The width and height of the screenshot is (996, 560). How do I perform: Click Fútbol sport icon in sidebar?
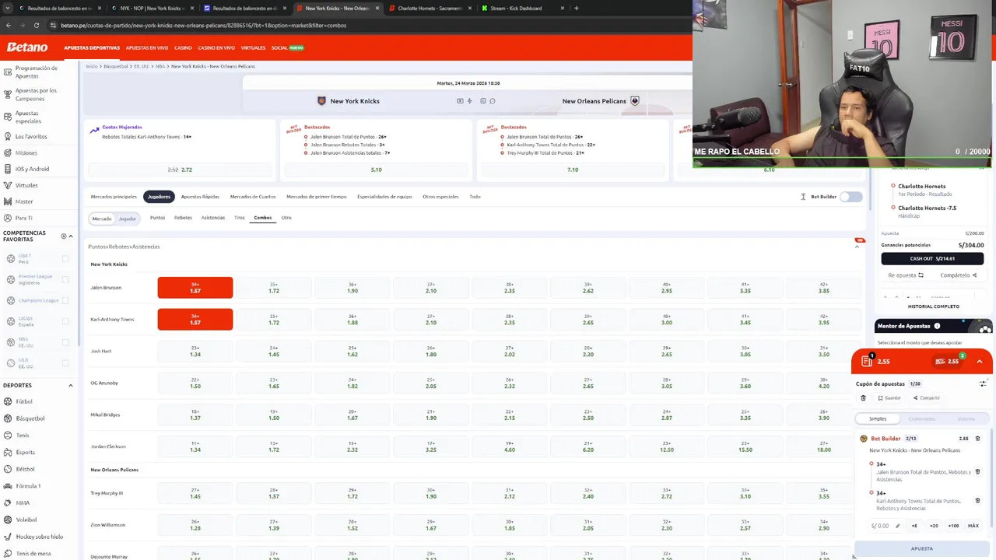8,401
